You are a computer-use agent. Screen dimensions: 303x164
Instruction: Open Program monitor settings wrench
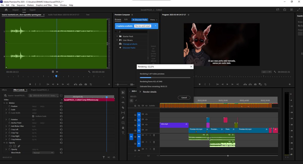275,72
